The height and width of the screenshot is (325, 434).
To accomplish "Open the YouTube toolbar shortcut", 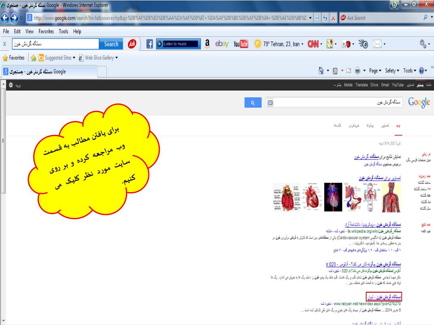I will click(241, 44).
